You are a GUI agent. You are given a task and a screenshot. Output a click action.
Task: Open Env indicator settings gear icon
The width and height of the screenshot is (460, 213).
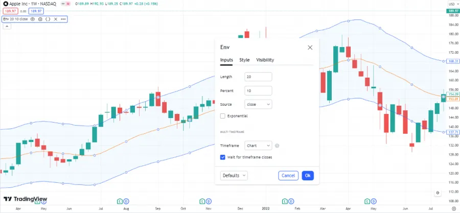point(40,19)
